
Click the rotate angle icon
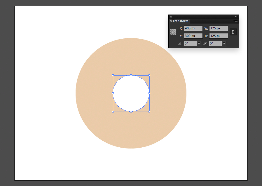click(180, 43)
